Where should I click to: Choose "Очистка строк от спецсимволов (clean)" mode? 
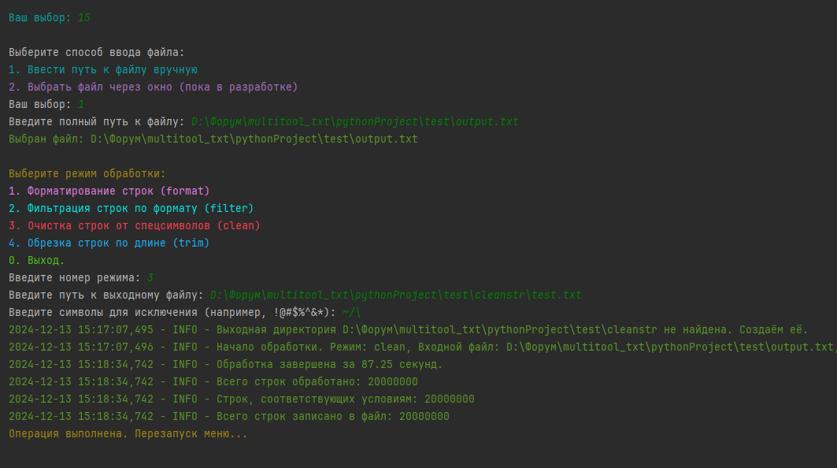pyautogui.click(x=135, y=225)
